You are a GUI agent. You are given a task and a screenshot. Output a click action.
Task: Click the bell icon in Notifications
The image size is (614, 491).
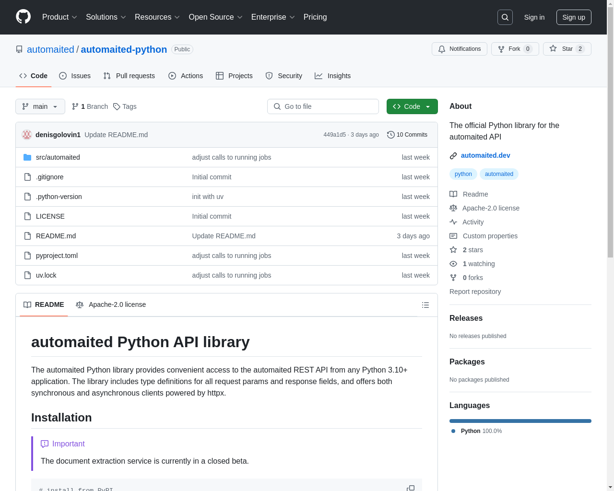click(442, 49)
